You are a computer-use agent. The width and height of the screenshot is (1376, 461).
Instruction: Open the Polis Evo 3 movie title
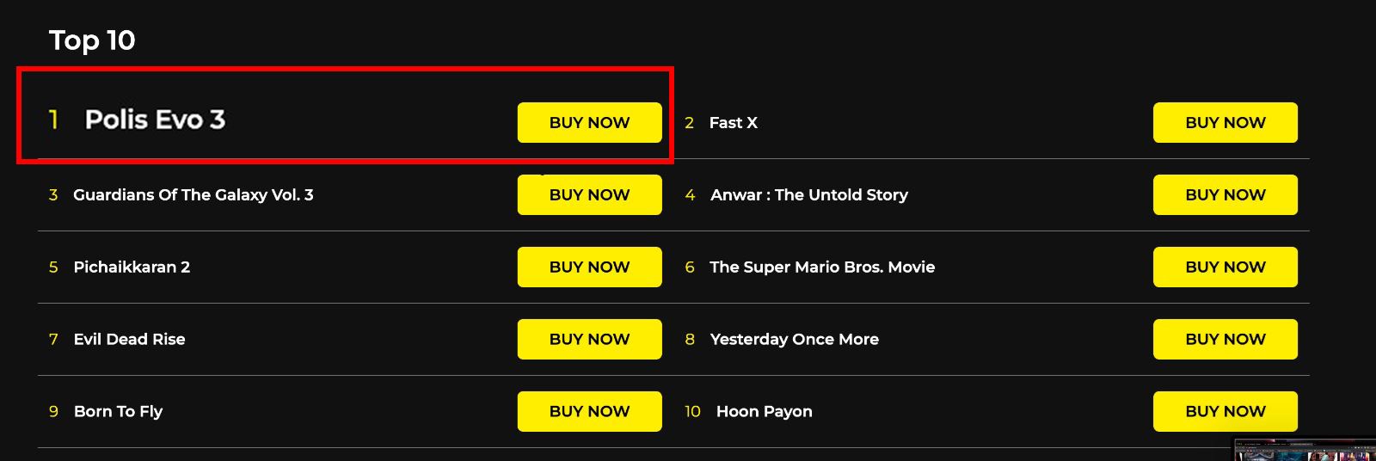(x=155, y=120)
